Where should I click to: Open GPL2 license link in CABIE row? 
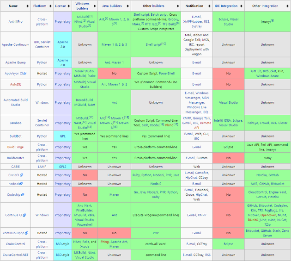62,167
